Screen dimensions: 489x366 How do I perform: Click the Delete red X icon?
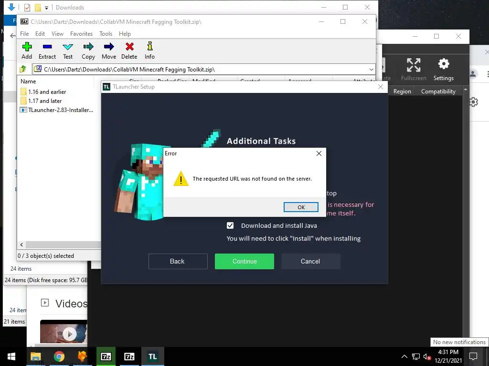[x=129, y=47]
